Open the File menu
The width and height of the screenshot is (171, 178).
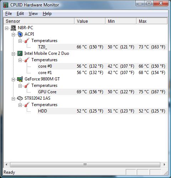(x=9, y=14)
